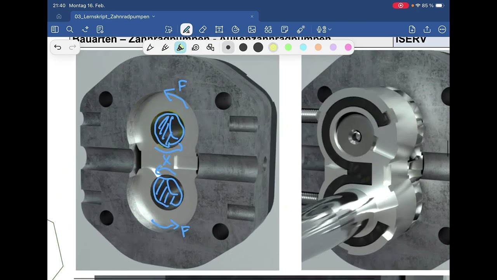Select the pen tool in top toolbar
The image size is (497, 280).
186,30
